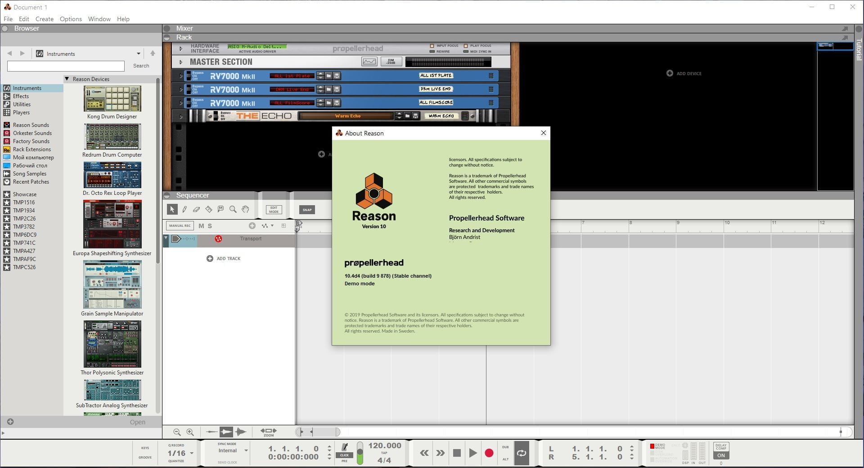Open the Edit menu
The height and width of the screenshot is (468, 864).
click(24, 19)
